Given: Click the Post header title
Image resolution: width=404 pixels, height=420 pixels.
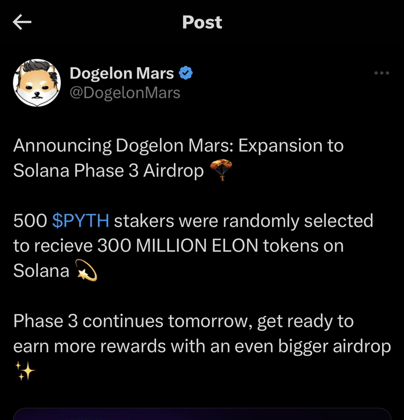Looking at the screenshot, I should pos(202,22).
